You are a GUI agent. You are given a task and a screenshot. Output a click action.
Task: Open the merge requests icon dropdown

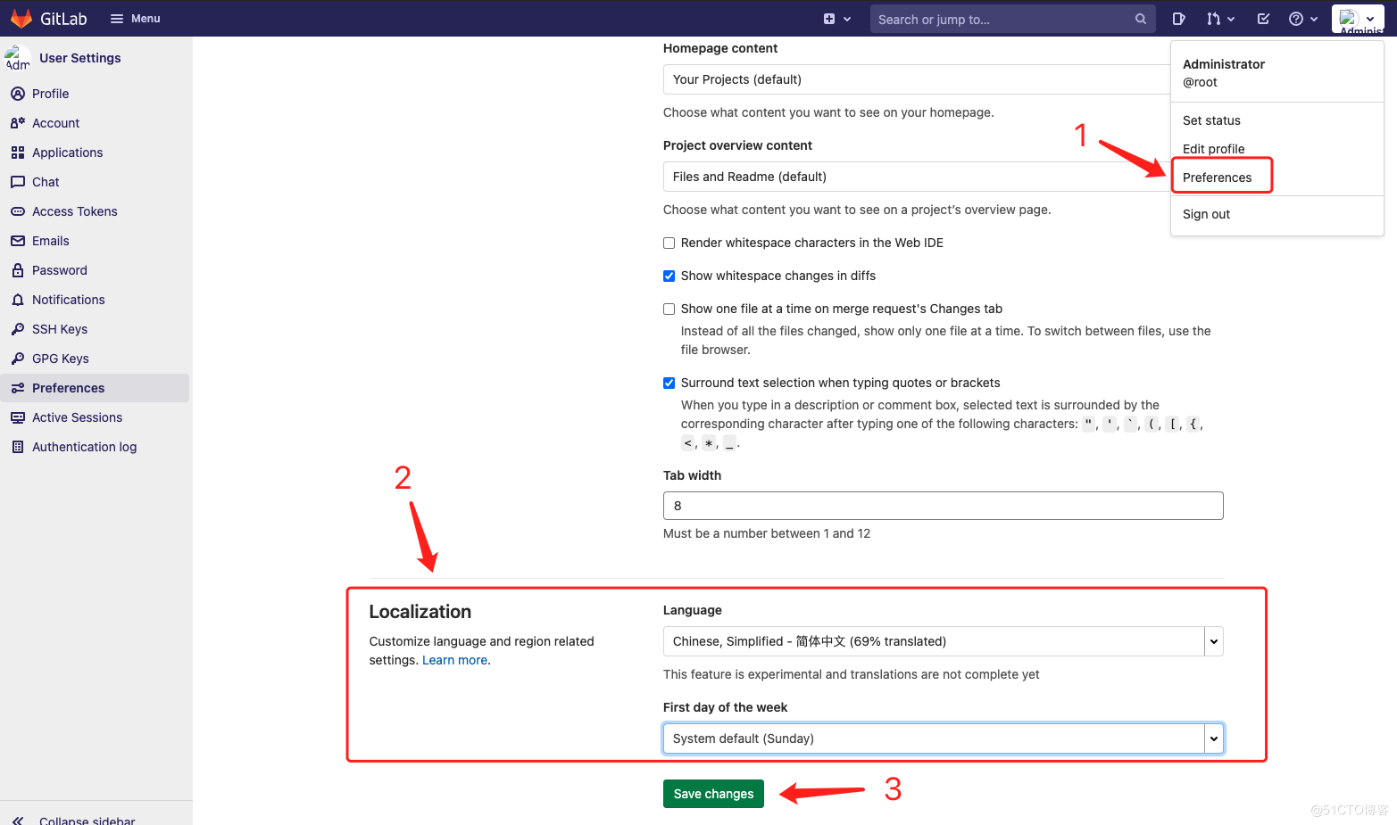(x=1220, y=19)
